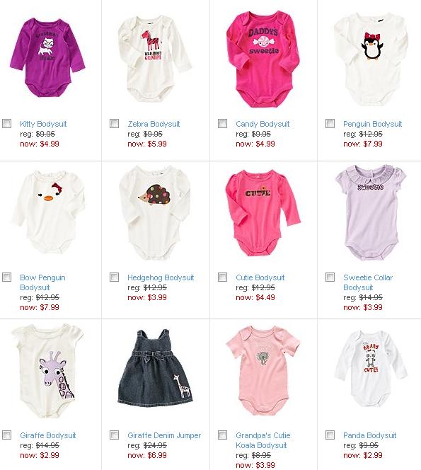Screen dimensions: 421x470
Task: View the purple kitty bodysuit image
Action: tap(47, 57)
